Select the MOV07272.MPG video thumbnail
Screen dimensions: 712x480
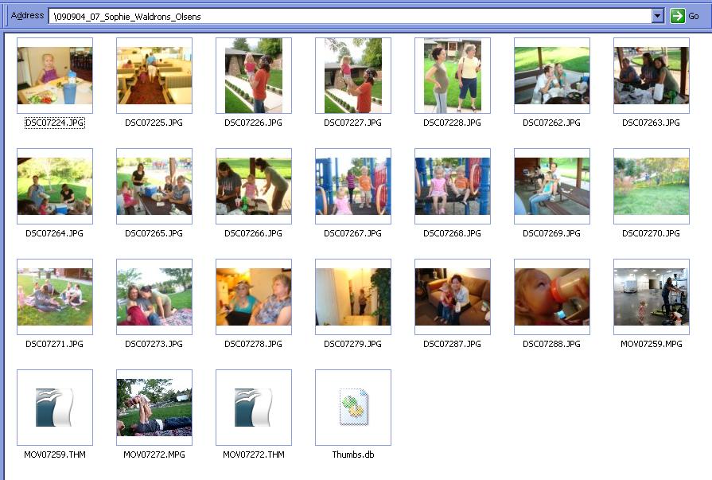(x=154, y=408)
